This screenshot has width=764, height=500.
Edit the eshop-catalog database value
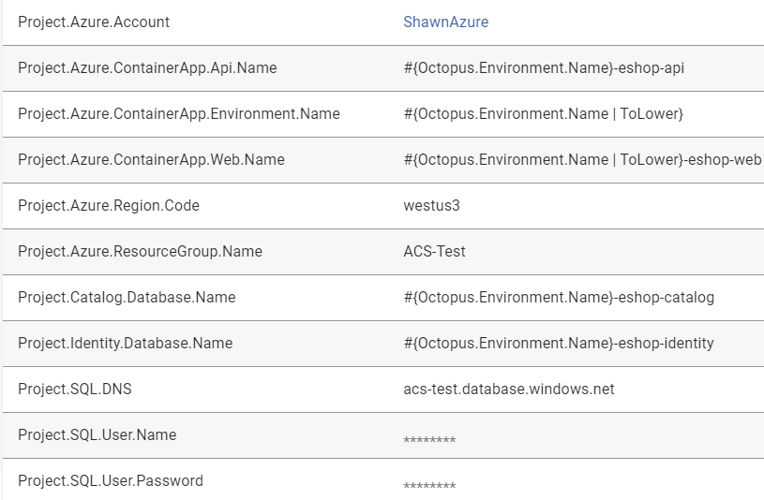coord(559,297)
